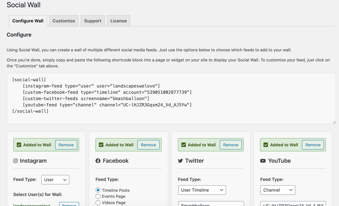This screenshot has width=339, height=206.
Task: Open the YouTube Channel feed type dropdown
Action: [x=278, y=190]
